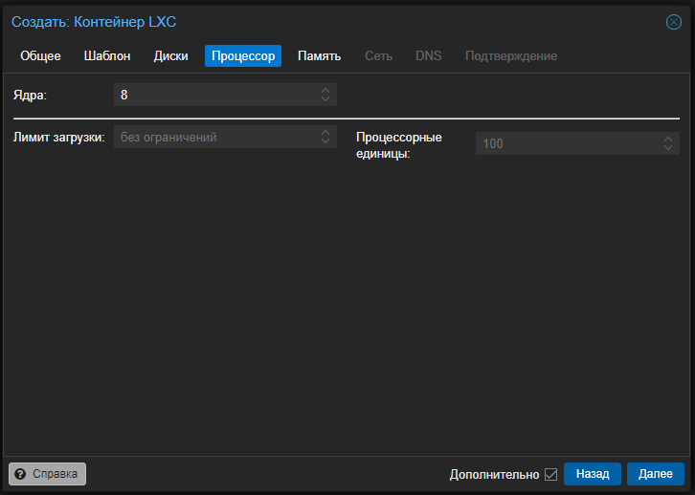
Task: Increment Процессорные единицы spinner up
Action: coord(668,139)
